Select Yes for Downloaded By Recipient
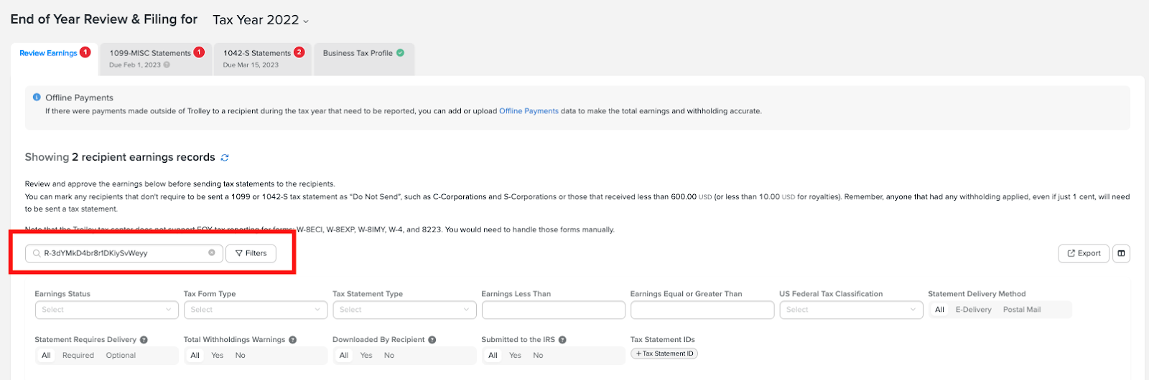This screenshot has height=380, width=1149. [x=366, y=356]
